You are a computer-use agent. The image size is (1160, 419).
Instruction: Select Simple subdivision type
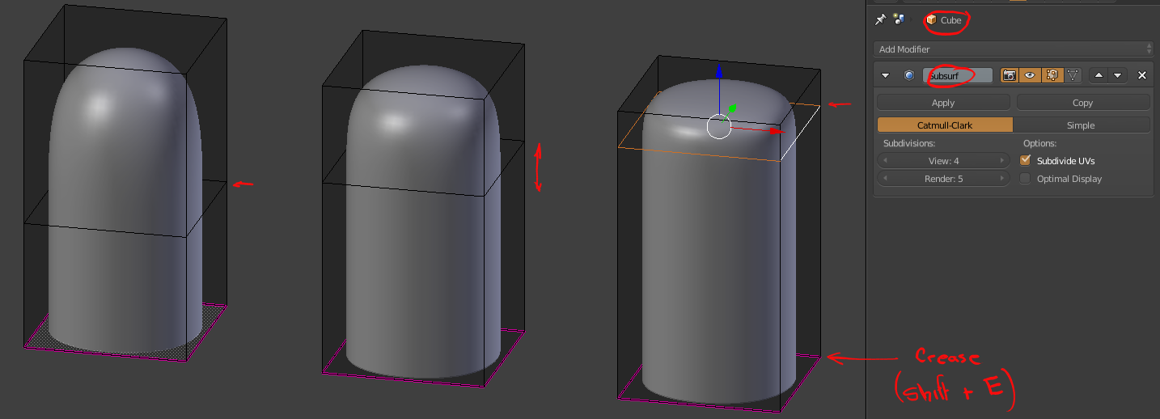[x=1081, y=125]
